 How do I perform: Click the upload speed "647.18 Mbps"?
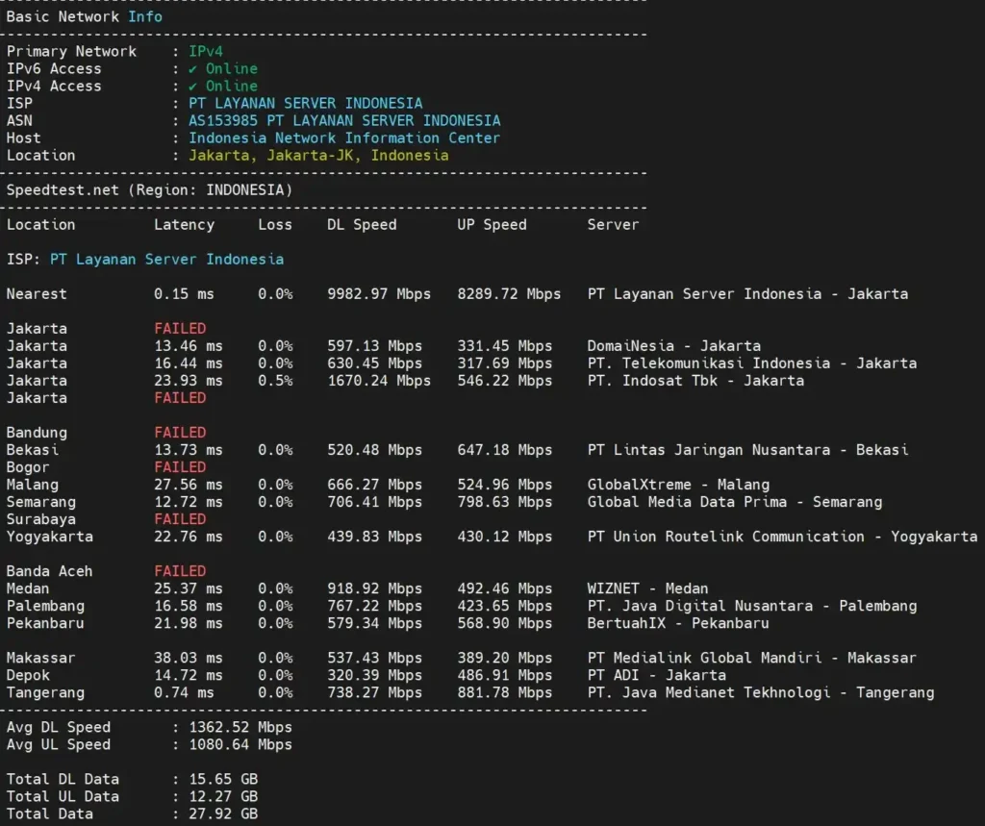click(x=505, y=450)
